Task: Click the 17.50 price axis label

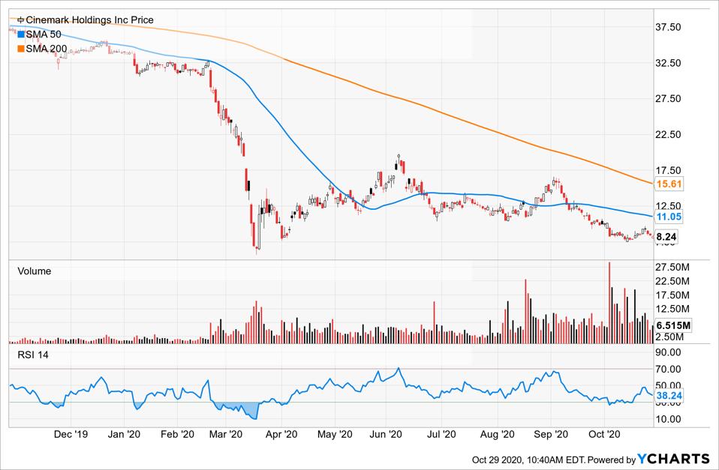Action: coord(668,170)
